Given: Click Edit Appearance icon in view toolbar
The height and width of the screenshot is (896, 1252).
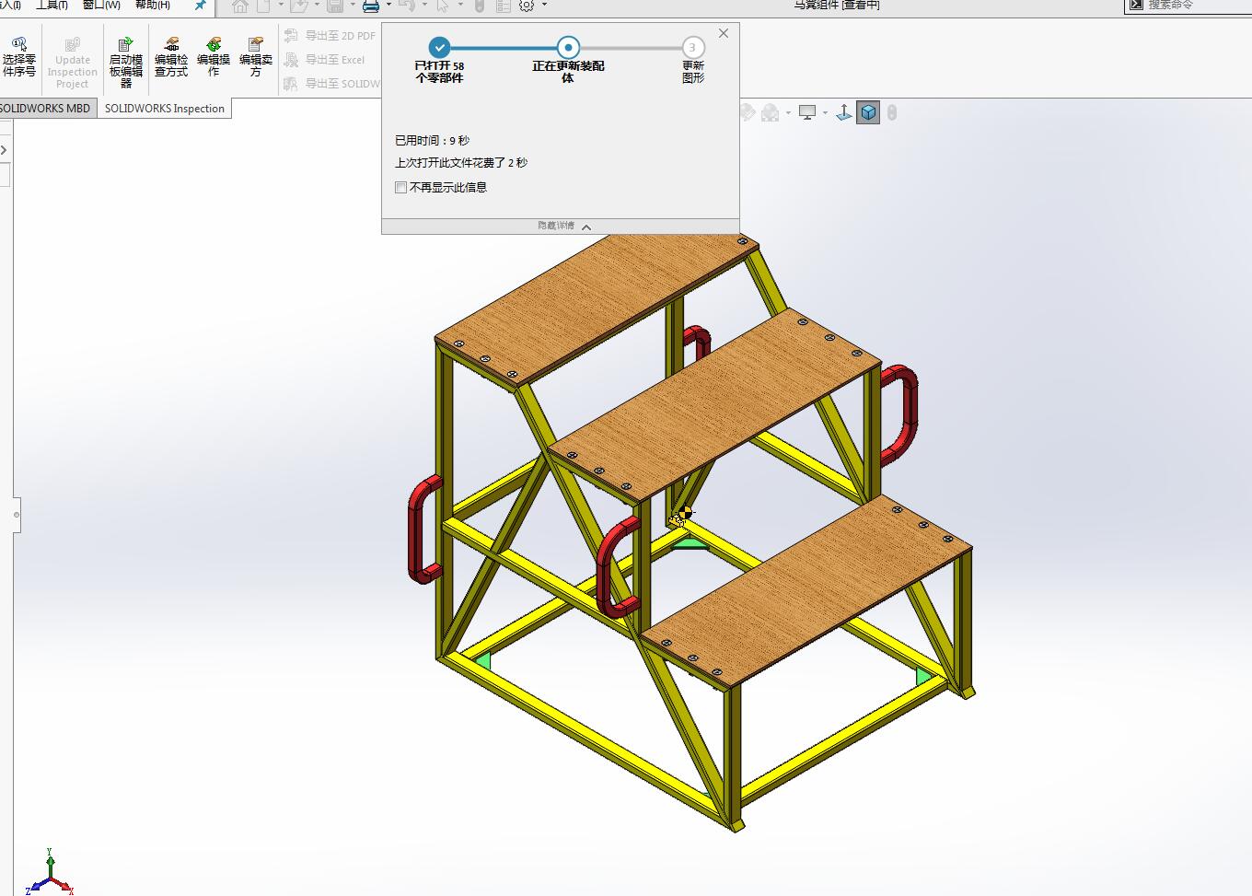Looking at the screenshot, I should tap(747, 112).
